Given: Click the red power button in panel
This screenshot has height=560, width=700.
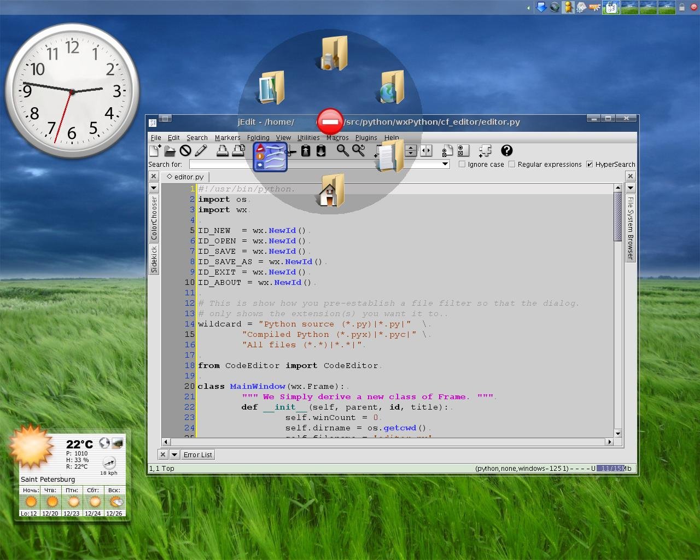Looking at the screenshot, I should [x=693, y=7].
